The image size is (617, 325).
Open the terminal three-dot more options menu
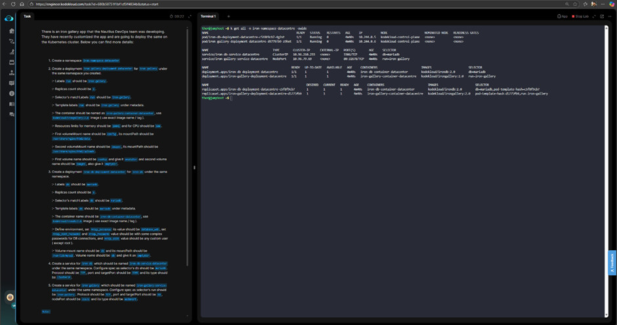610,16
